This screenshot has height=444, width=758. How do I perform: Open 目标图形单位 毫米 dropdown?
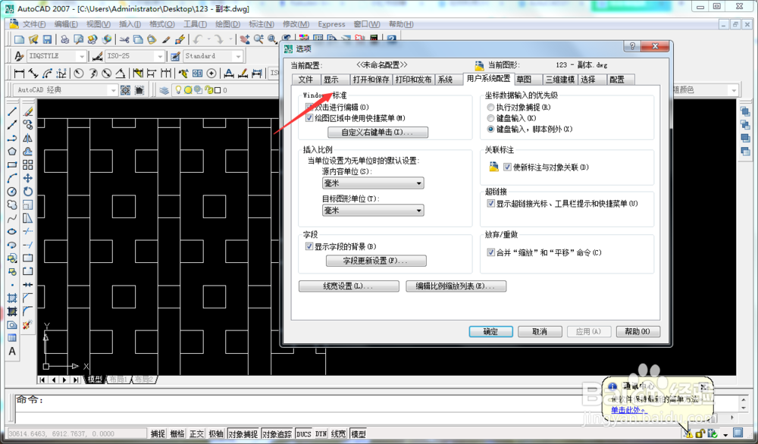[373, 211]
